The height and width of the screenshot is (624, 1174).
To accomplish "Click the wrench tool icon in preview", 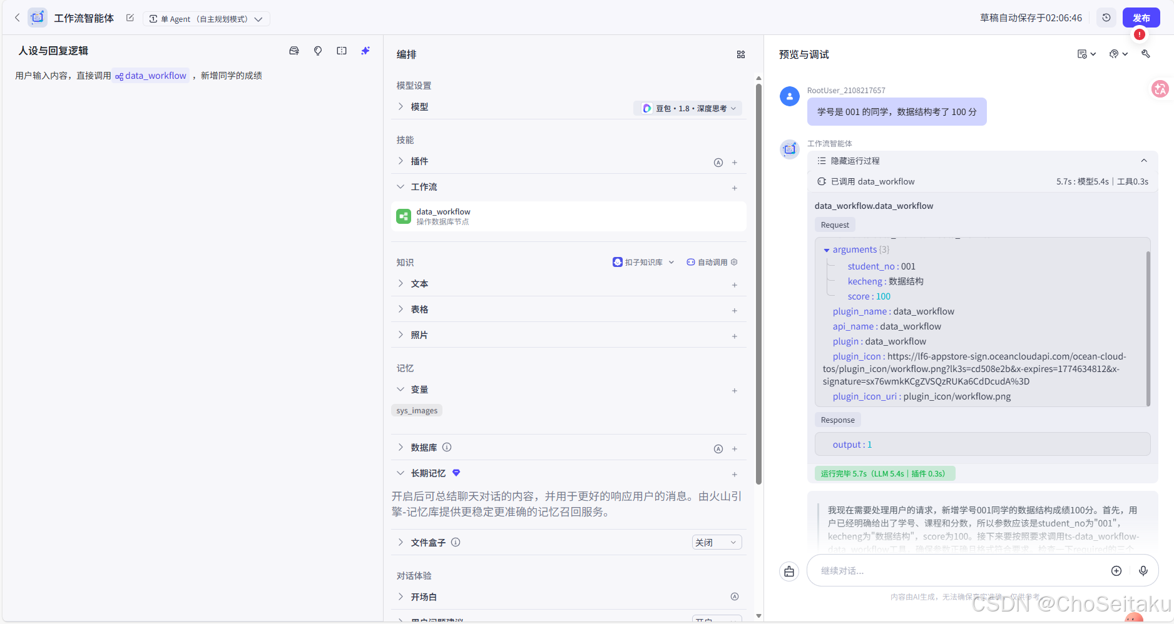I will tap(1146, 54).
